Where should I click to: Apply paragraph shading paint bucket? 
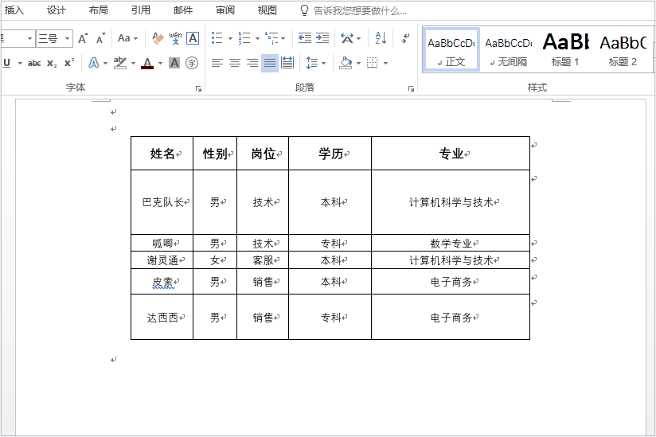346,63
